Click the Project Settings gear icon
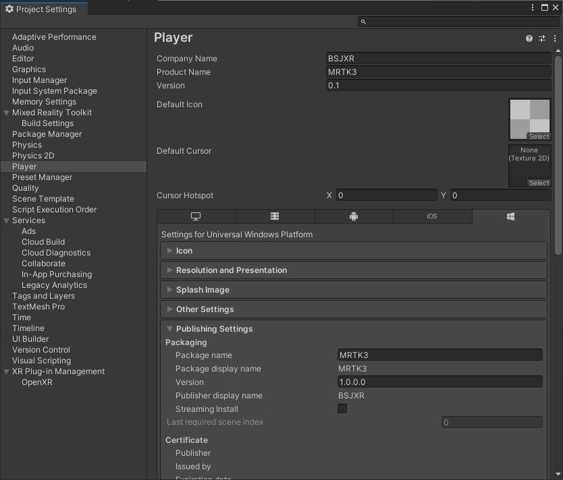Image resolution: width=563 pixels, height=480 pixels. tap(9, 9)
